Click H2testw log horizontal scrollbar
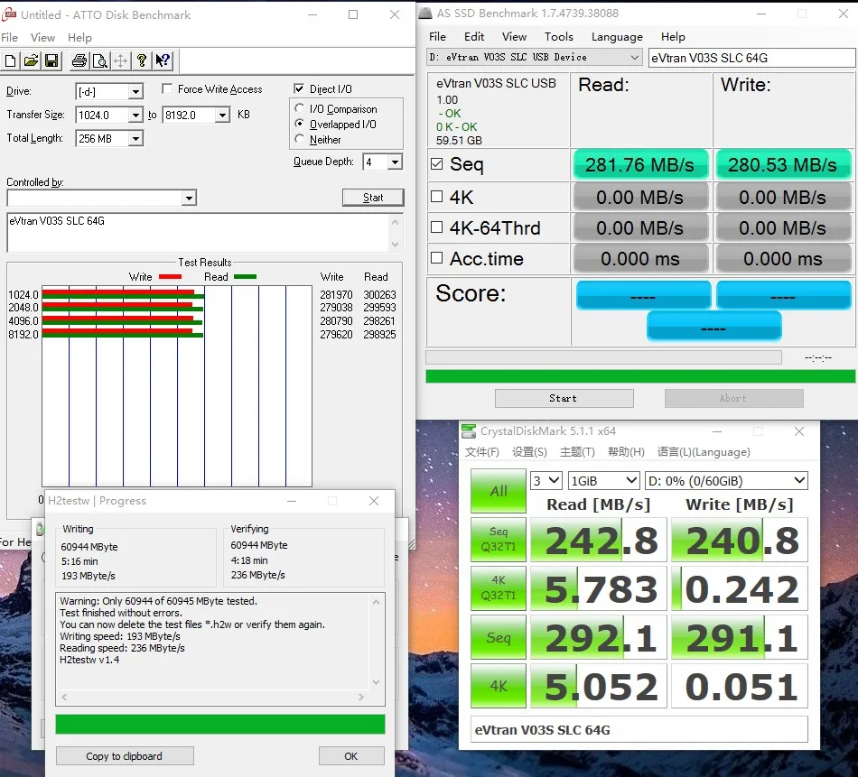The image size is (858, 777). coord(212,698)
